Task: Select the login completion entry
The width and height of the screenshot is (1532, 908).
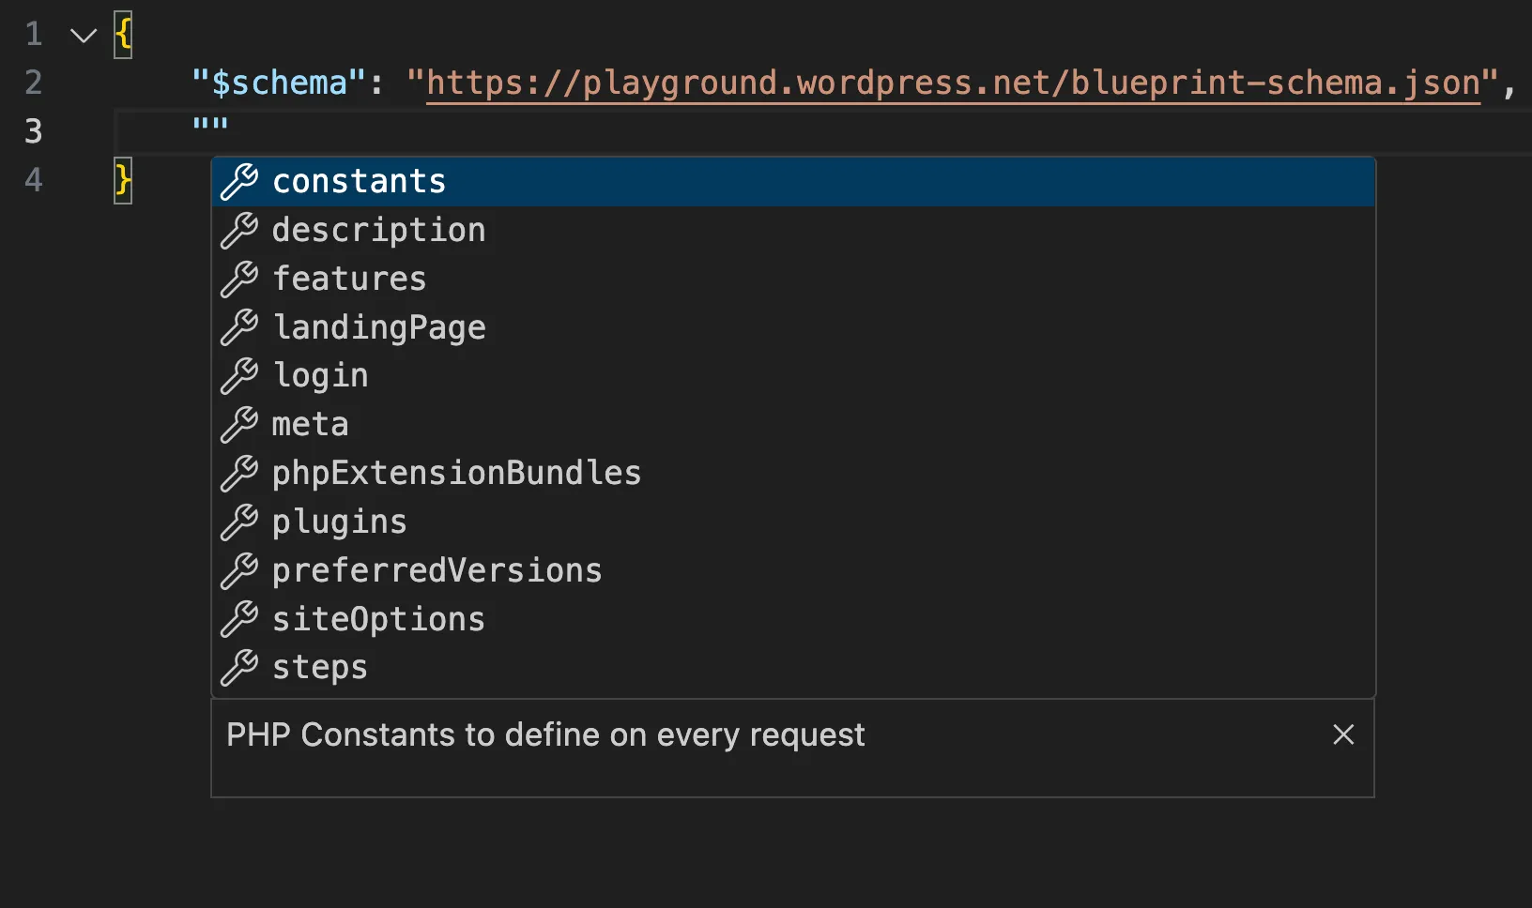Action: coord(320,376)
